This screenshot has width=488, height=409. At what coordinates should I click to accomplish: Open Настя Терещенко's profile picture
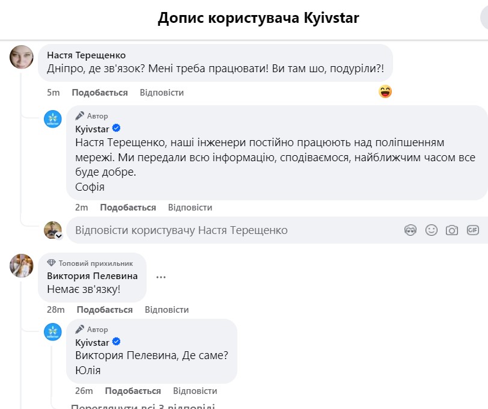tap(22, 57)
